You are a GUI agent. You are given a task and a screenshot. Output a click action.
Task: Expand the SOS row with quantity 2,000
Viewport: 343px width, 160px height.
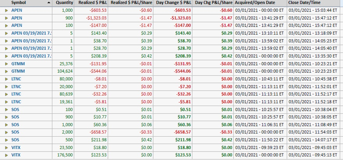point(6,132)
